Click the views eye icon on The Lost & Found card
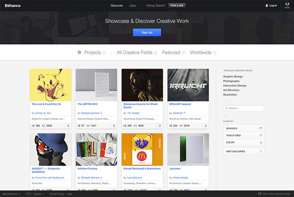 pyautogui.click(x=43, y=126)
